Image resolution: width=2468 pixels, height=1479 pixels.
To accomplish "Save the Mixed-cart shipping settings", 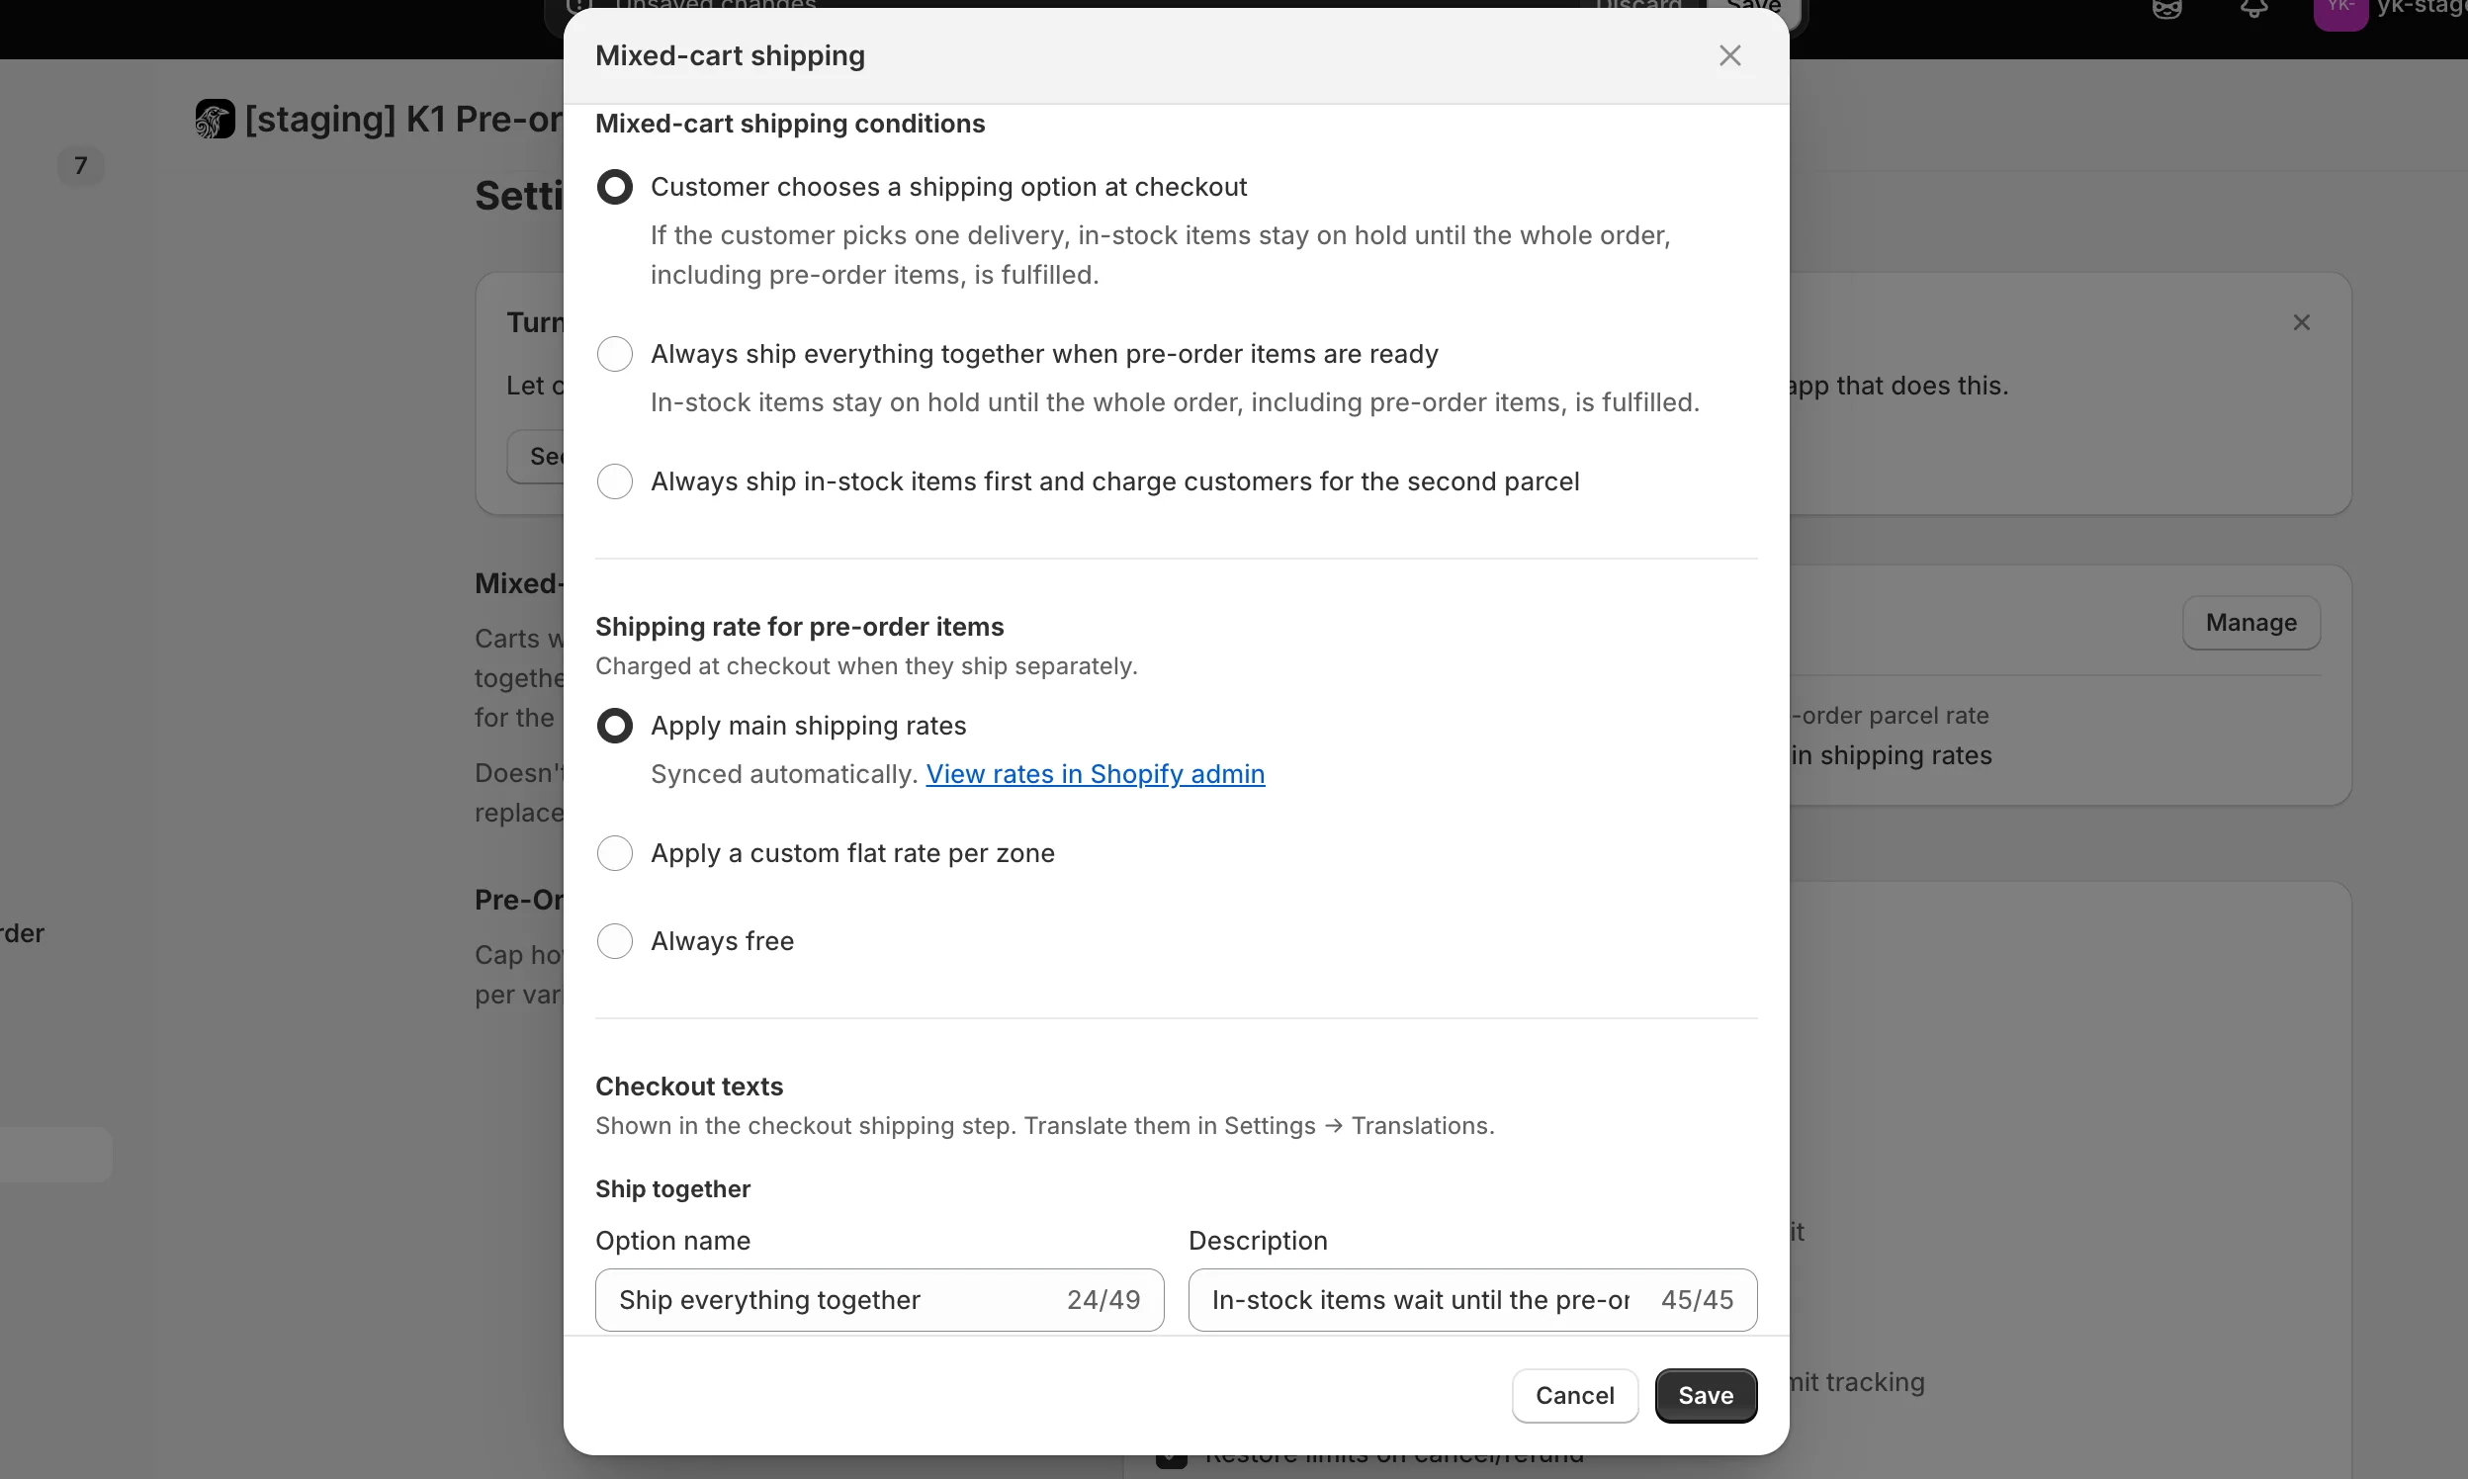I will 1706,1395.
